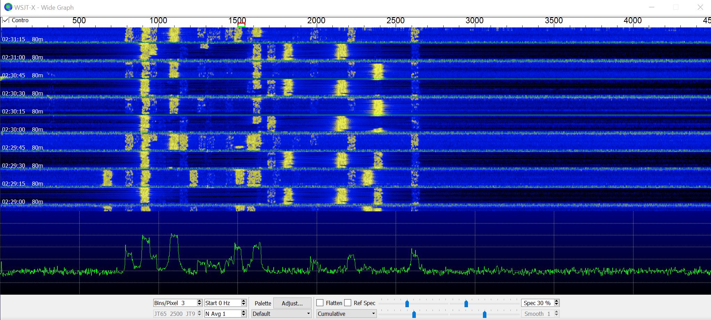Increase Spec percentage with up arrow
The image size is (711, 320).
556,301
